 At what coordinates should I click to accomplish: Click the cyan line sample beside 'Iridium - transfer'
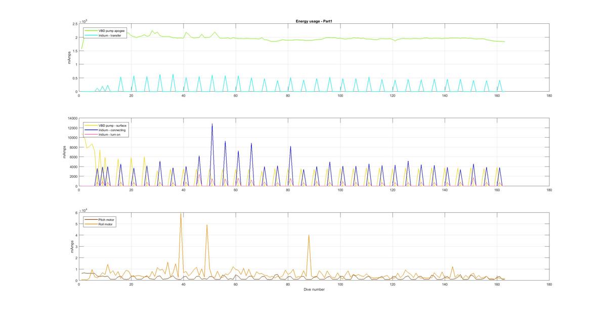(91, 35)
